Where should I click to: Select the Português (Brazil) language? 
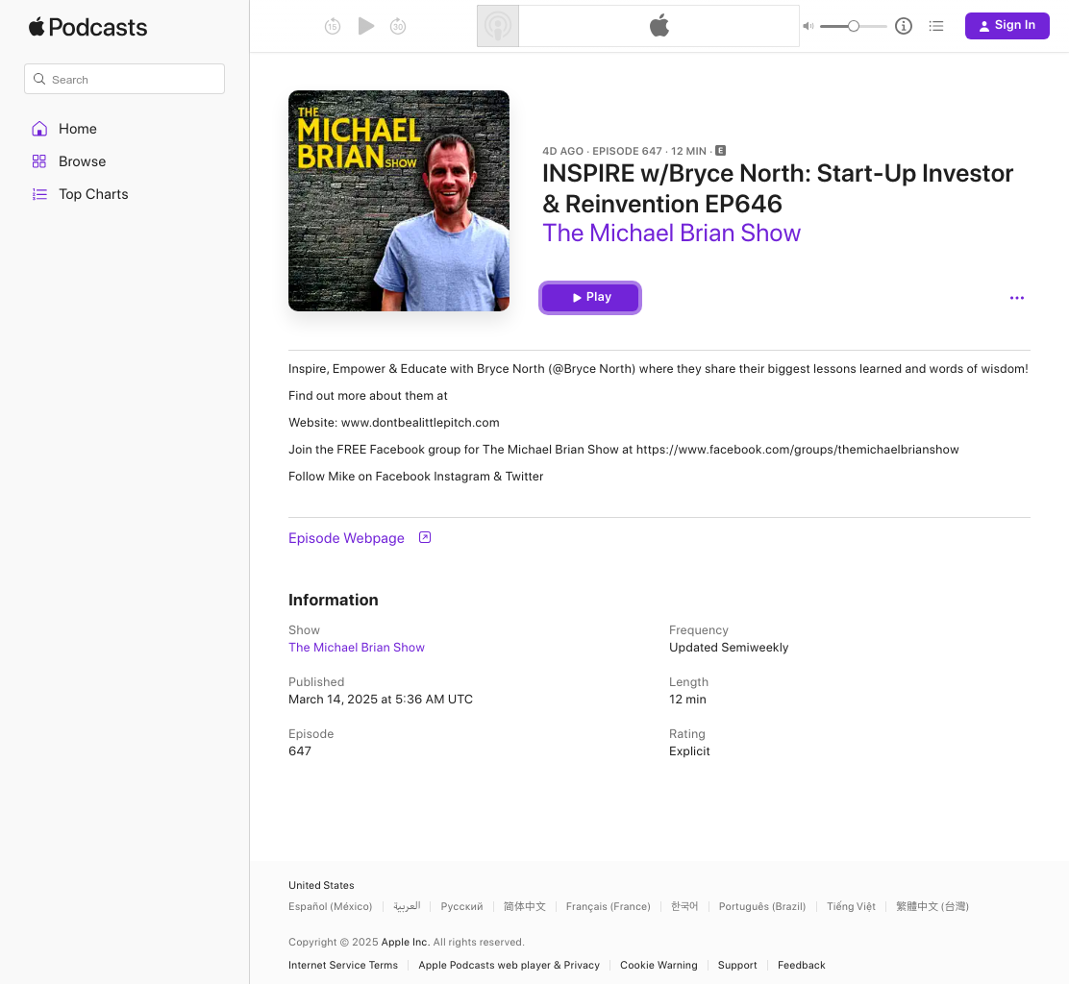(762, 906)
